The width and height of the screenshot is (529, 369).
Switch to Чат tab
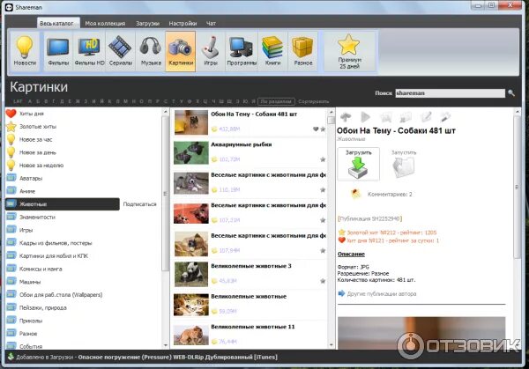pos(211,23)
